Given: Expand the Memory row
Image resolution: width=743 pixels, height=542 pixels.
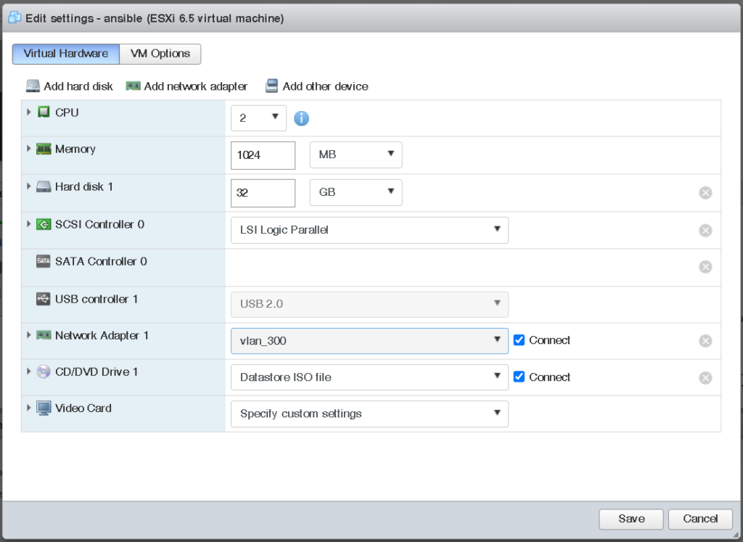Looking at the screenshot, I should pyautogui.click(x=29, y=149).
